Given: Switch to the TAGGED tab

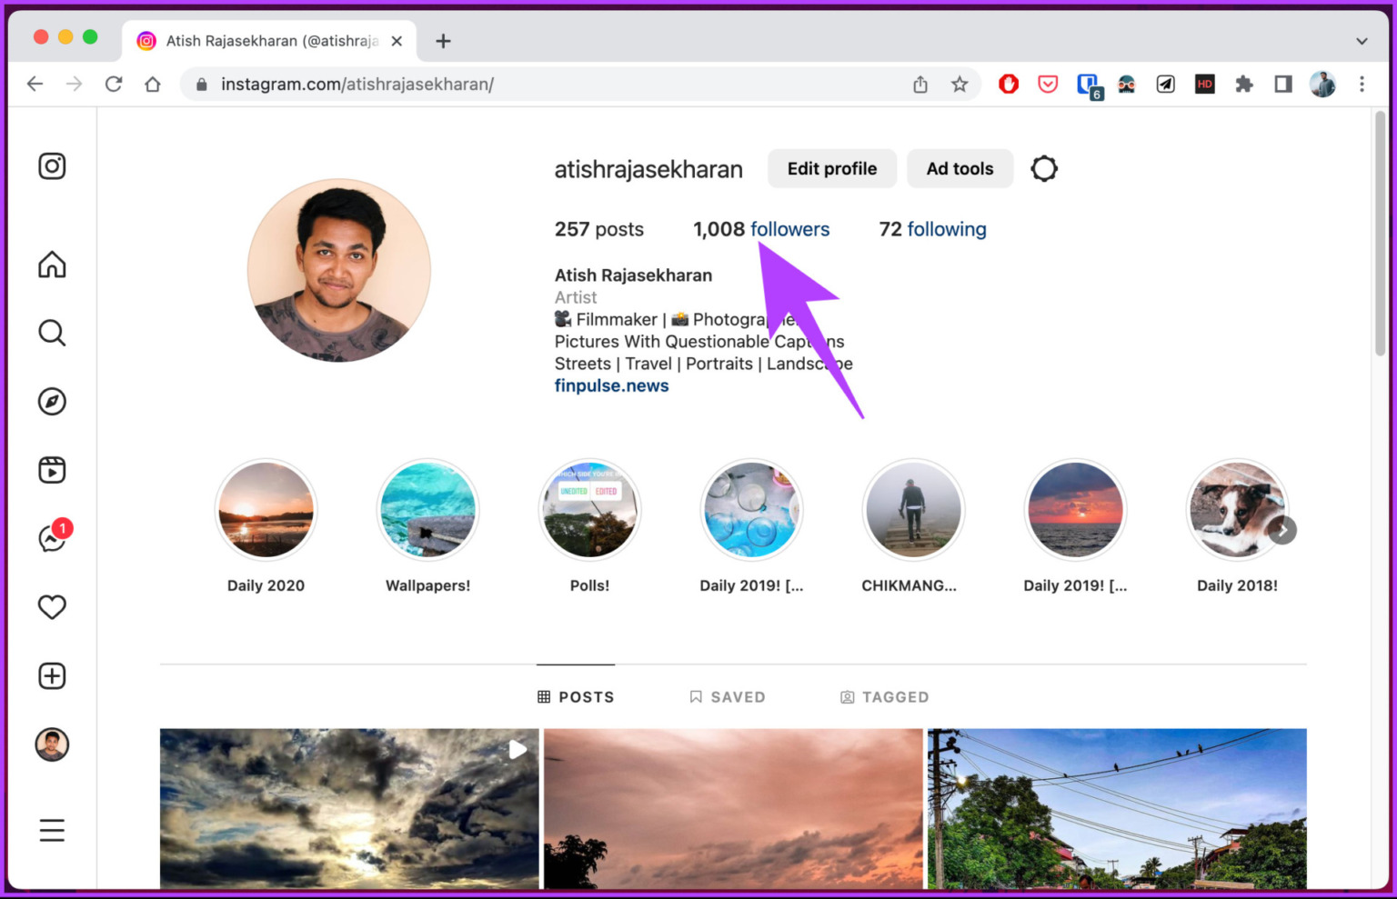Looking at the screenshot, I should point(883,696).
